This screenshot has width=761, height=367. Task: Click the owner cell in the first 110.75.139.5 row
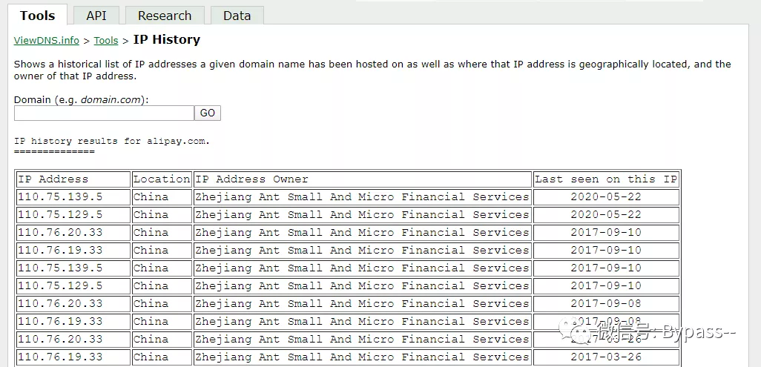362,197
